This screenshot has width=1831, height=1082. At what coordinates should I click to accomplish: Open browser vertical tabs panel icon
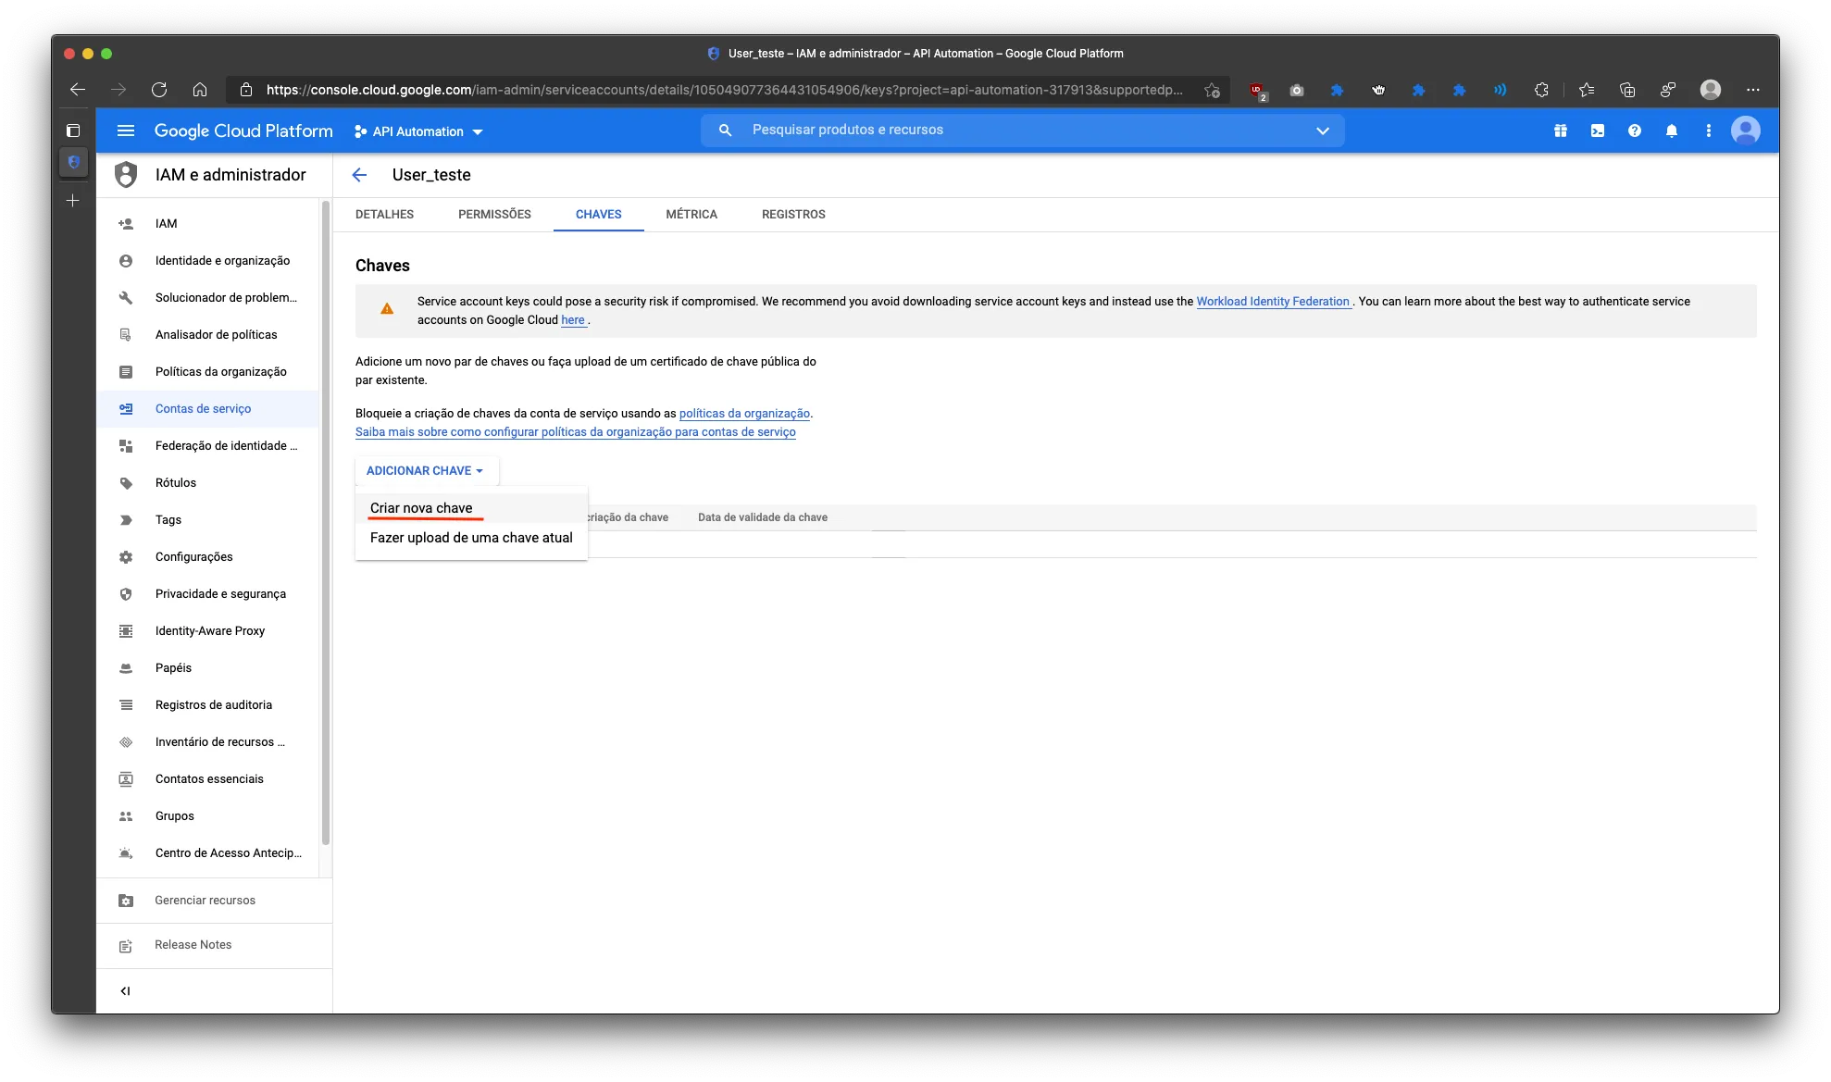tap(73, 131)
